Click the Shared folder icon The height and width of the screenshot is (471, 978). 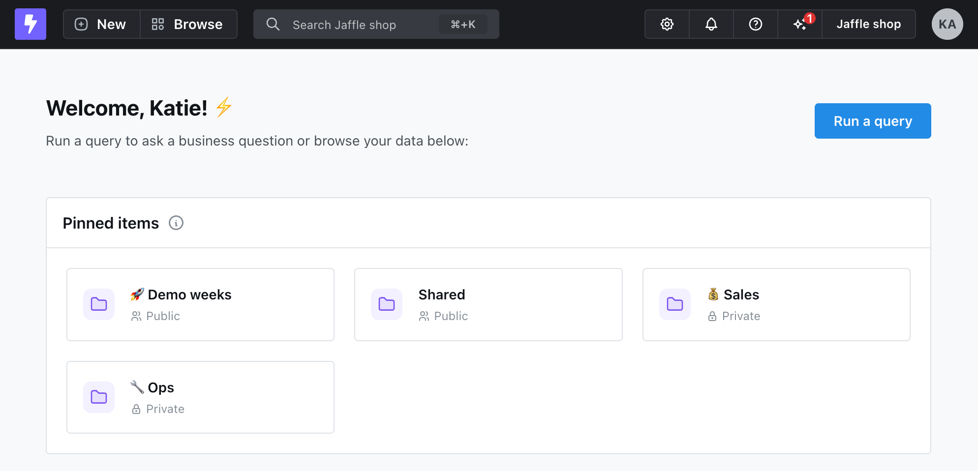tap(387, 304)
